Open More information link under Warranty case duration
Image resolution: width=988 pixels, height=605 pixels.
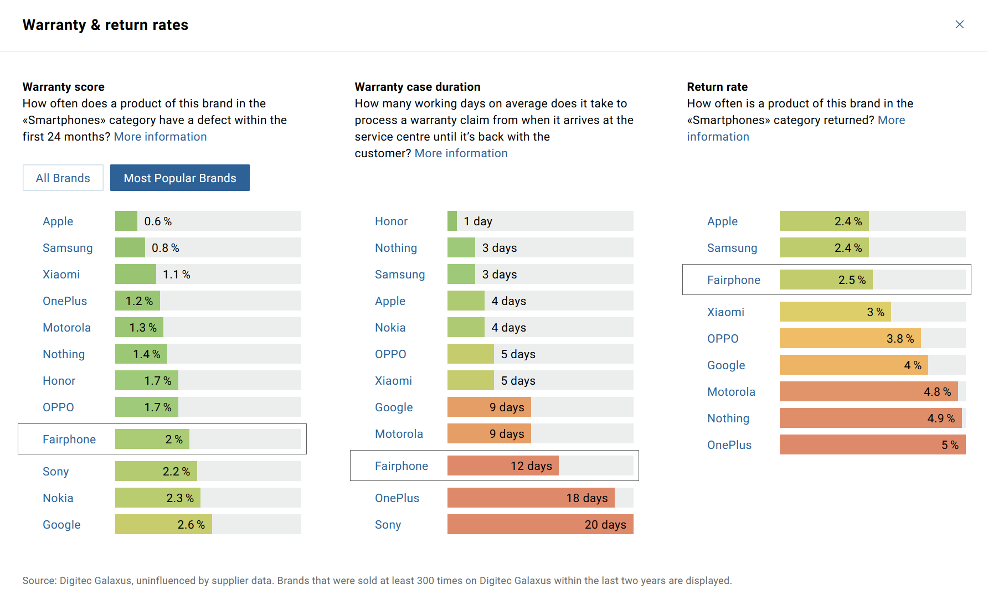tap(461, 153)
